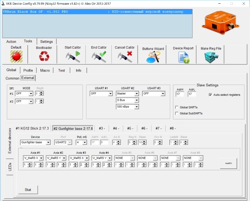Open the 500 kBps speed dropdown

(128, 107)
